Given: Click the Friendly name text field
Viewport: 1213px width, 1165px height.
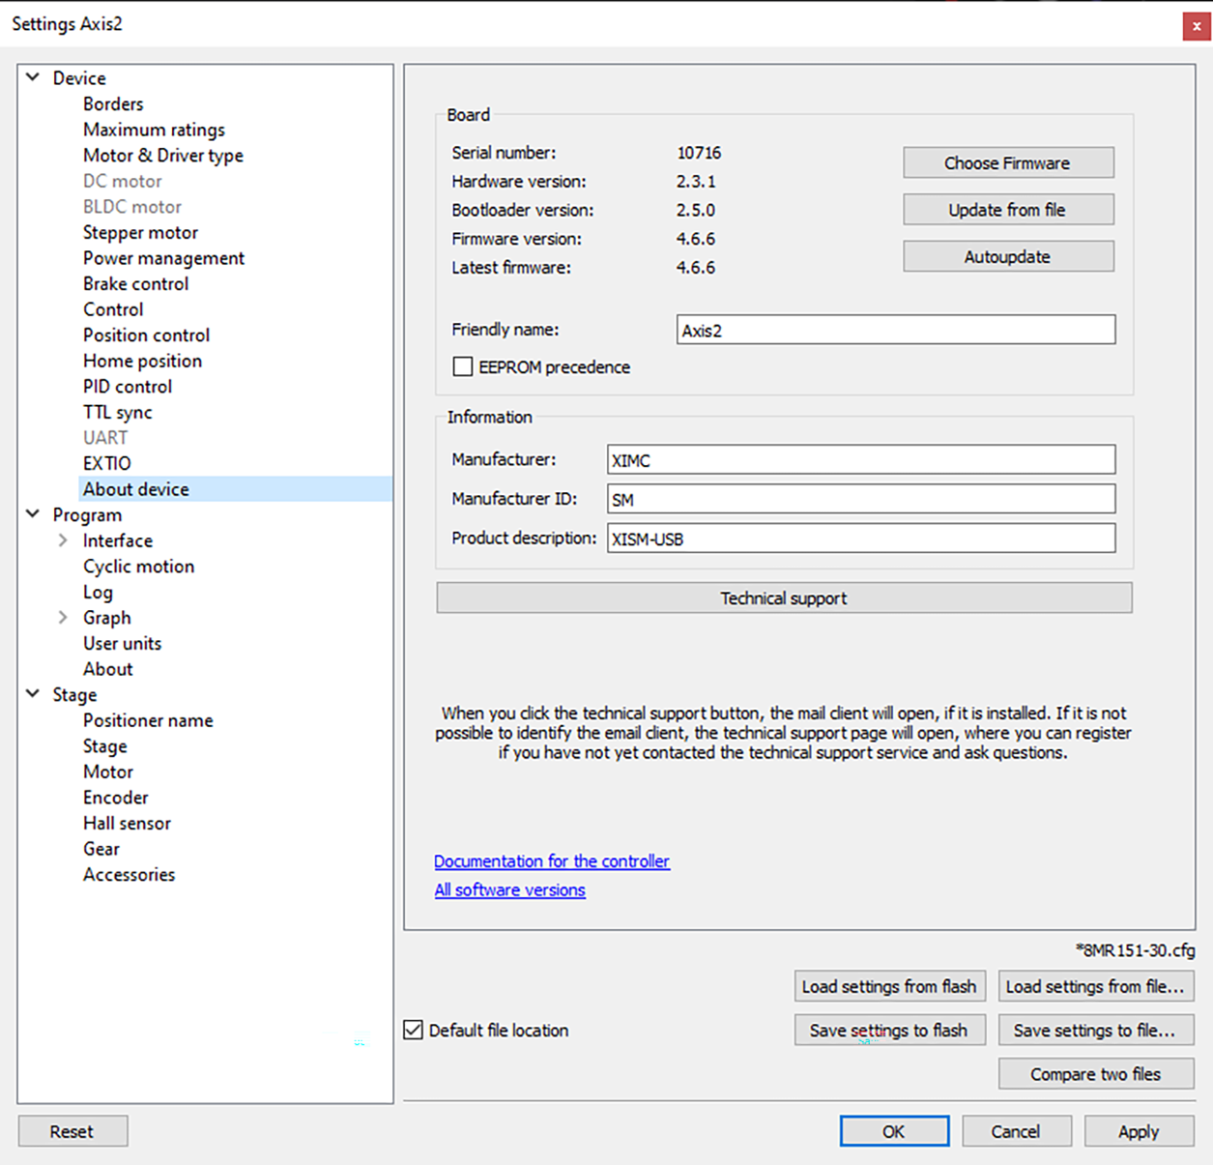Looking at the screenshot, I should 895,331.
